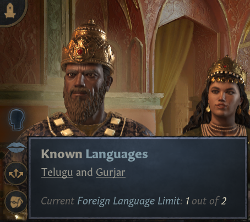Open the royal court throne icon
The image size is (250, 222).
10,10
